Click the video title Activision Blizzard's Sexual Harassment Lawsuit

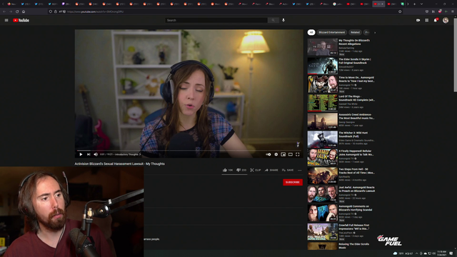coord(119,163)
